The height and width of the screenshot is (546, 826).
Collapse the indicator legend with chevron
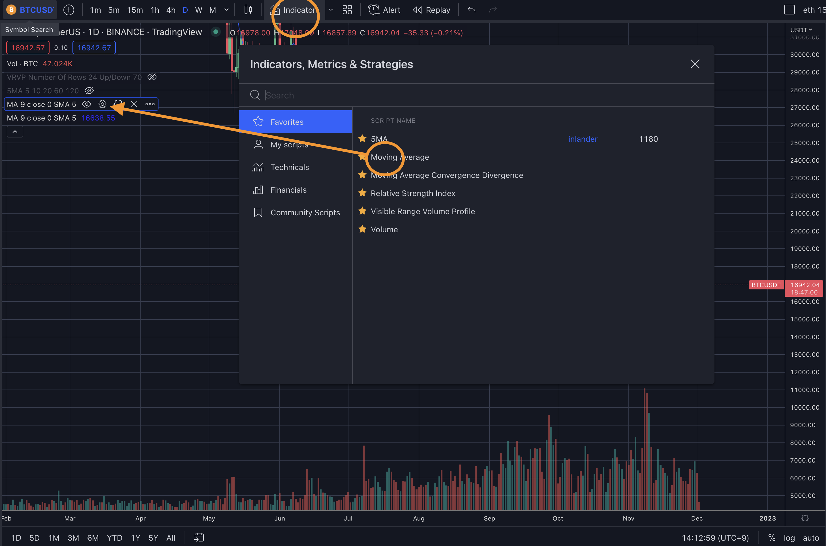pos(15,132)
